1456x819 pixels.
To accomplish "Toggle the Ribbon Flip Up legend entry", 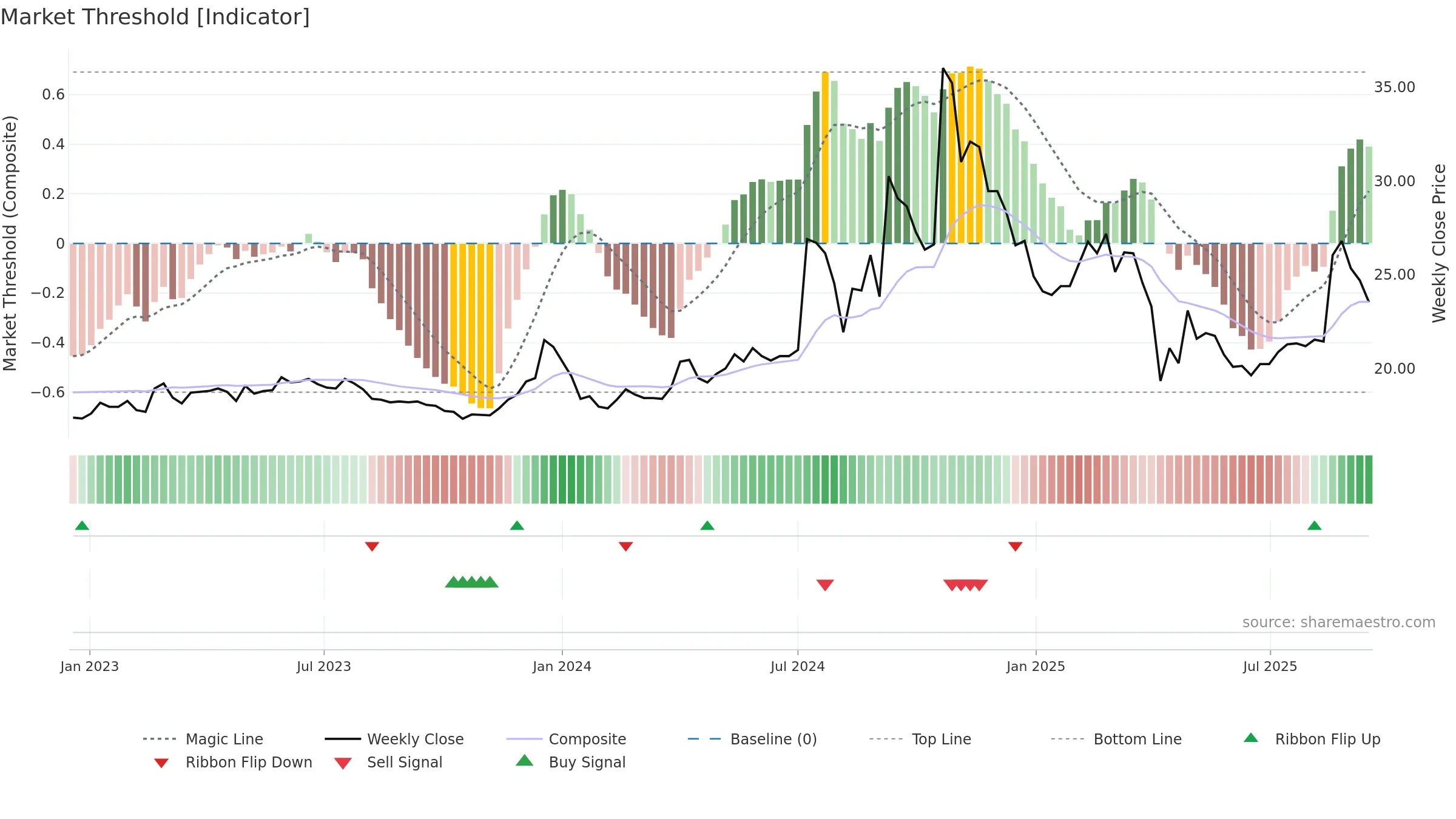I will tap(1312, 739).
